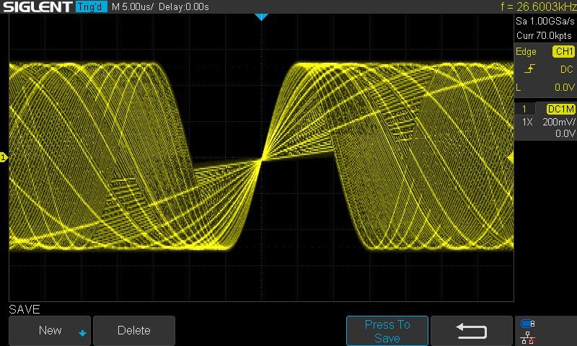
Task: Click the channel 1 number tab
Action: tap(524, 109)
